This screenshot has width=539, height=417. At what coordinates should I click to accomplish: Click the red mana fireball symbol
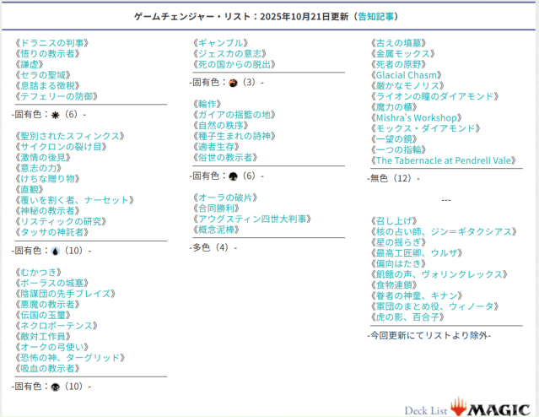(x=234, y=83)
